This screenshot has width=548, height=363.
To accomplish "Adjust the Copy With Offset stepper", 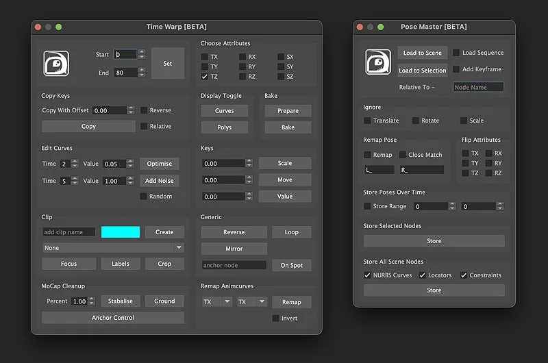I will coord(131,110).
